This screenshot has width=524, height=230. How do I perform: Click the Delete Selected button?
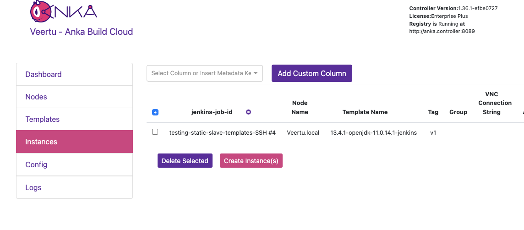[x=185, y=161]
